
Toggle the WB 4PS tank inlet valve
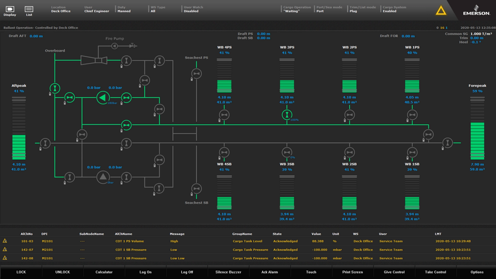[224, 115]
